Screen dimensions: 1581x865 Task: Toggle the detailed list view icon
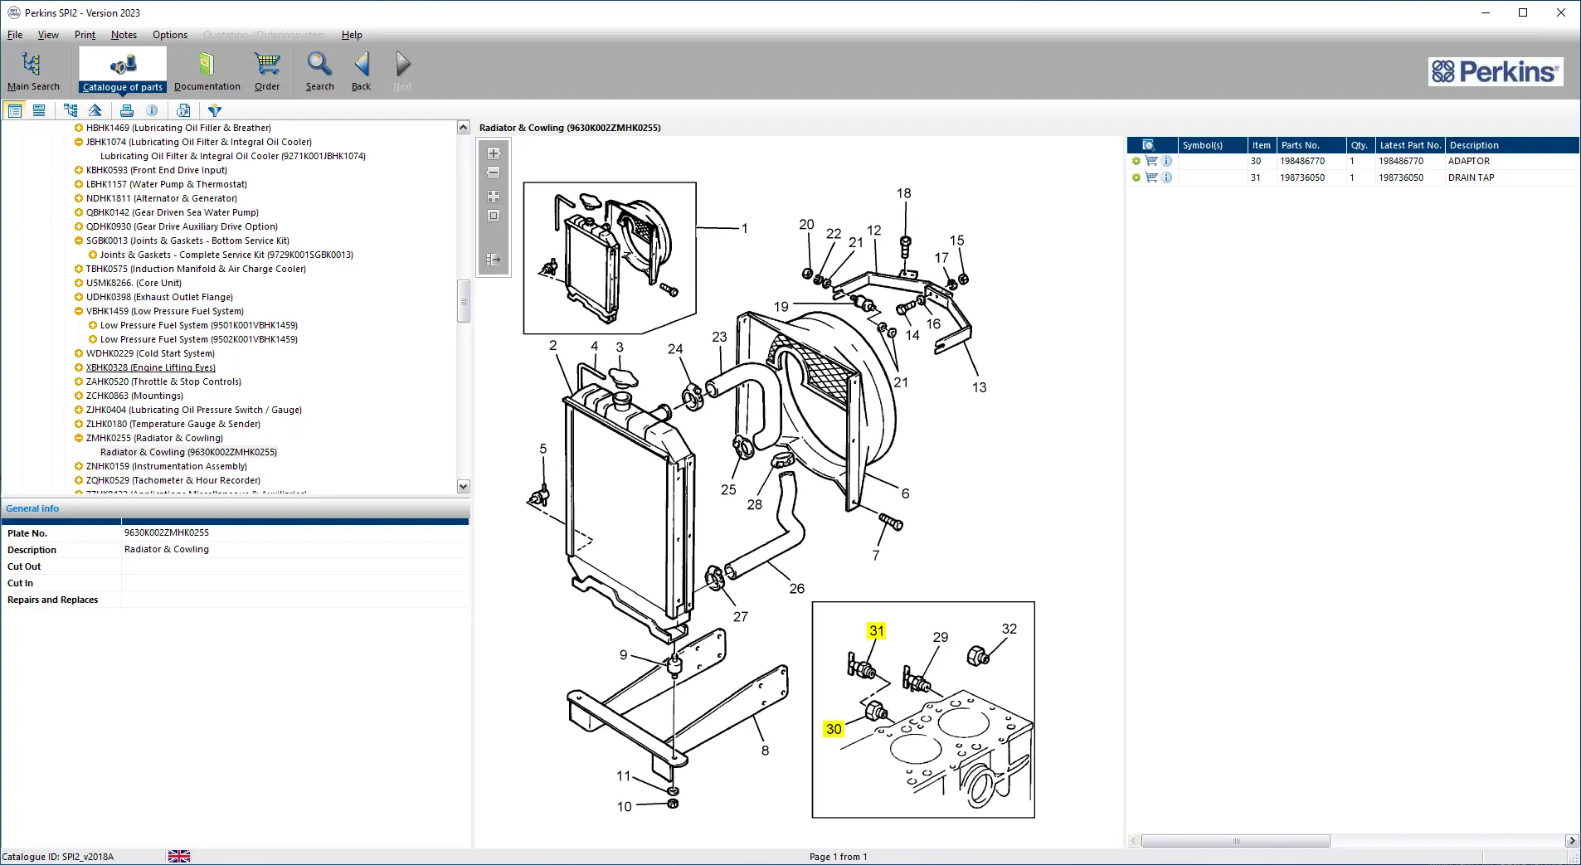[14, 110]
